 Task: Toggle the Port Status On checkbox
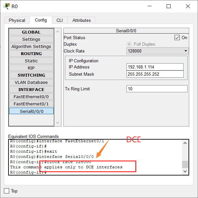pos(177,38)
